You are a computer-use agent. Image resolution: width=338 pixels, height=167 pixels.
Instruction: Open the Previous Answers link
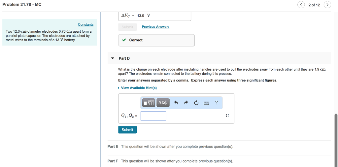point(156,27)
